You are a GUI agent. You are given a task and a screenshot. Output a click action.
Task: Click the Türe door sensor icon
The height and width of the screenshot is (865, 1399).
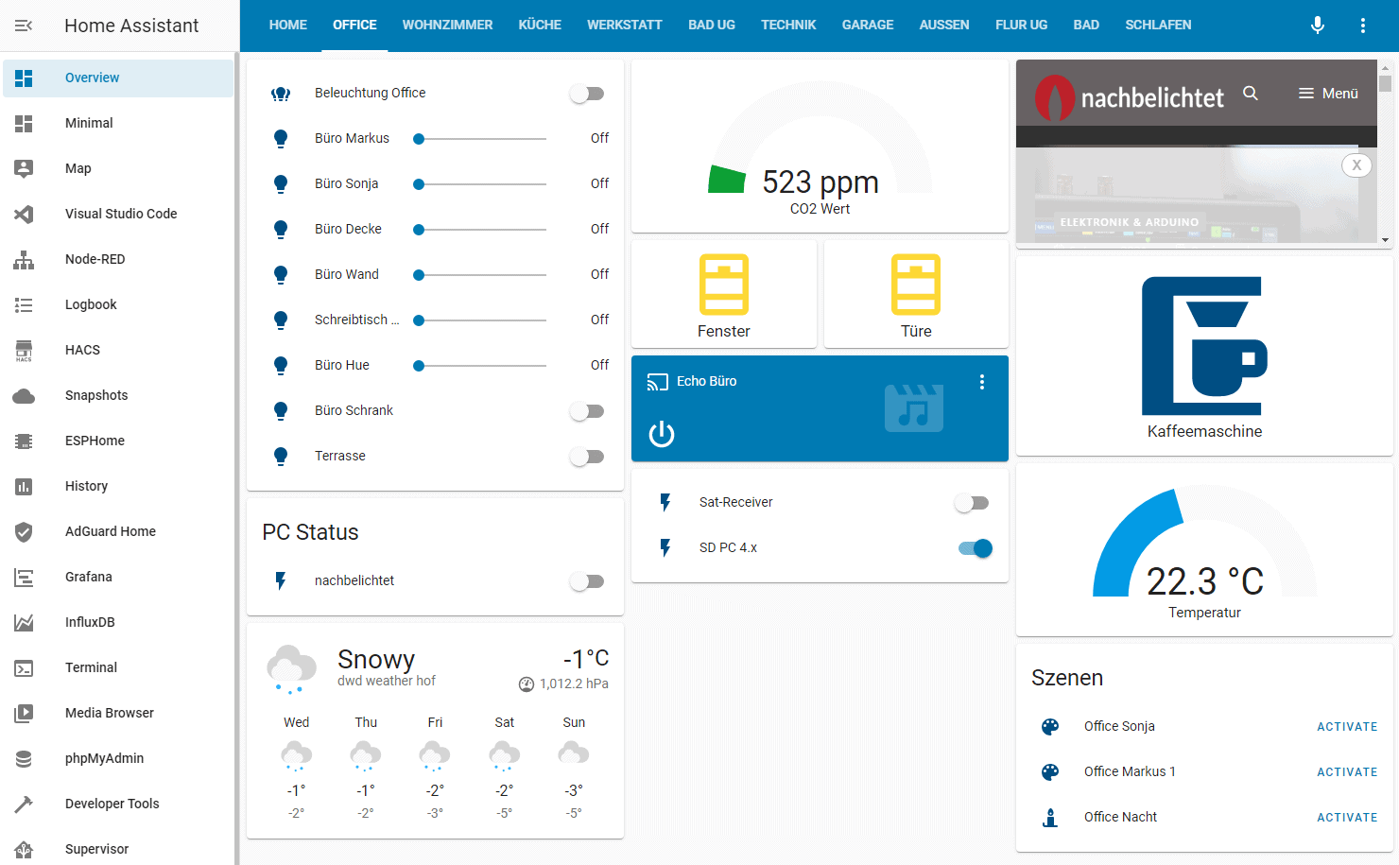click(915, 285)
